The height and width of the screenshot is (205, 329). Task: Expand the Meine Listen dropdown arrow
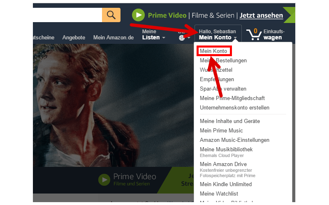coord(164,38)
